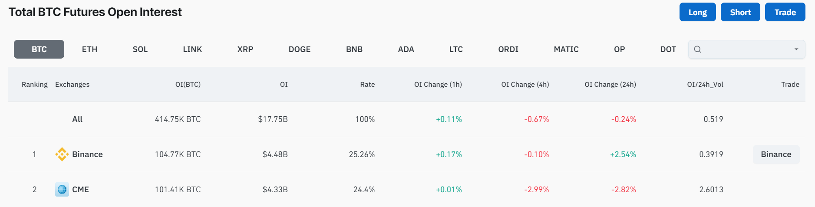Sort by OI Change (24h) column header
The width and height of the screenshot is (815, 207).
(610, 85)
